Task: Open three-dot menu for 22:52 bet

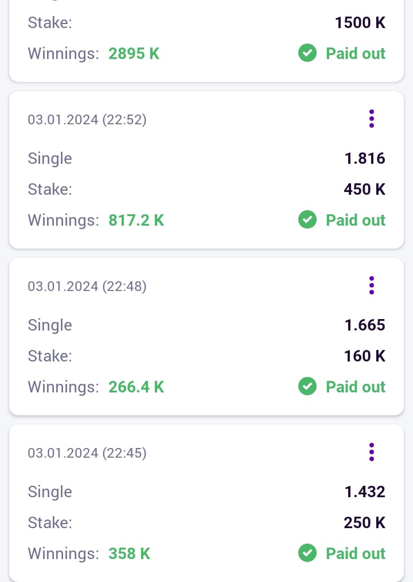Action: tap(372, 119)
